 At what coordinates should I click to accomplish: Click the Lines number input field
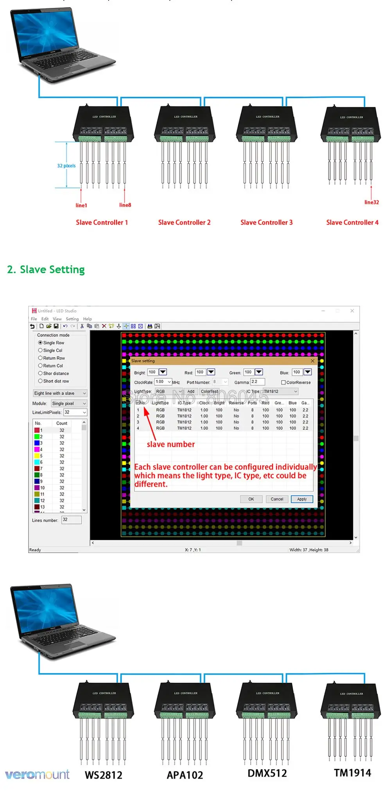72,520
